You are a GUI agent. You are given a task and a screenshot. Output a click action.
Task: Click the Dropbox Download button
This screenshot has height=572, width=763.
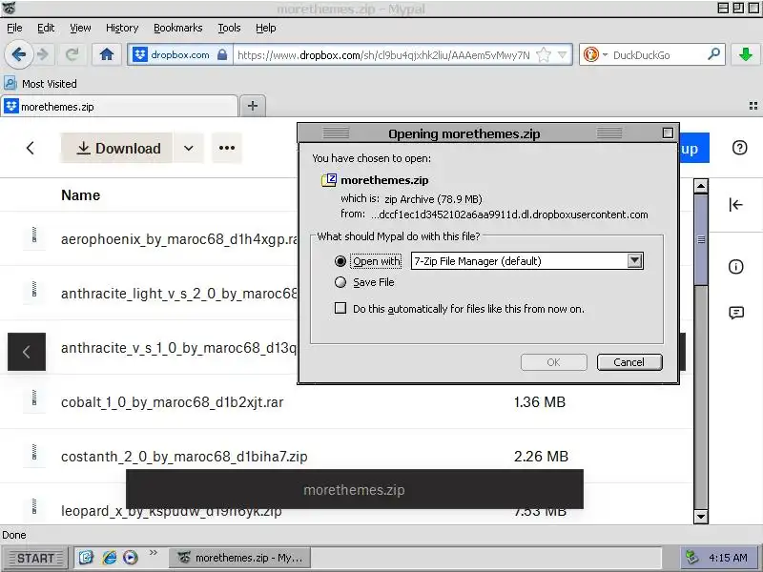116,148
